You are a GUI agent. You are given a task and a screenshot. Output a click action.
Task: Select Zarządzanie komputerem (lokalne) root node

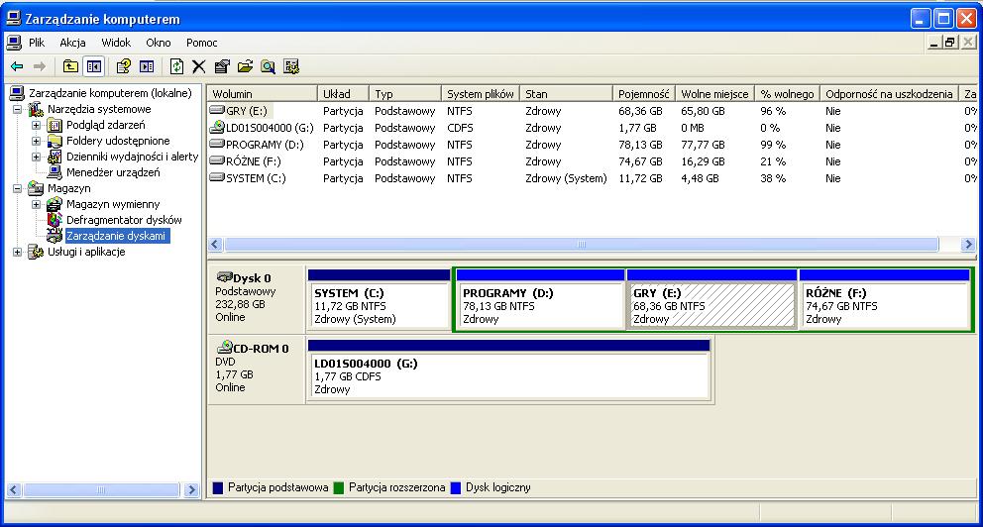point(110,93)
